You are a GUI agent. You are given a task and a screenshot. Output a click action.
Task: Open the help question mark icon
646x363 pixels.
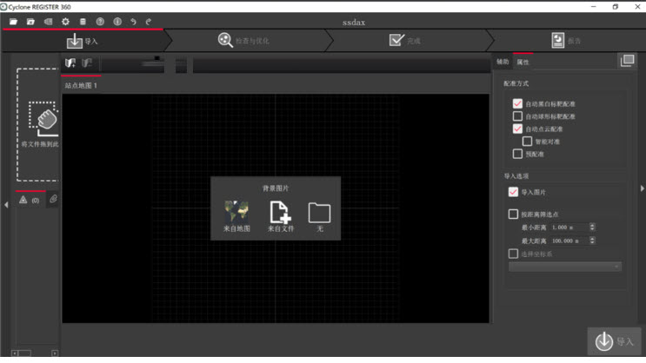click(x=100, y=22)
